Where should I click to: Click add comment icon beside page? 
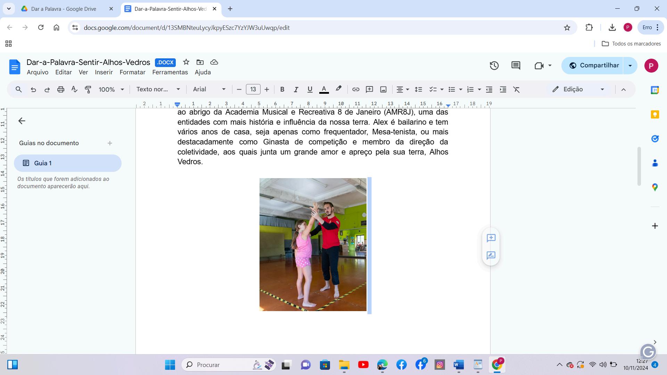[491, 238]
